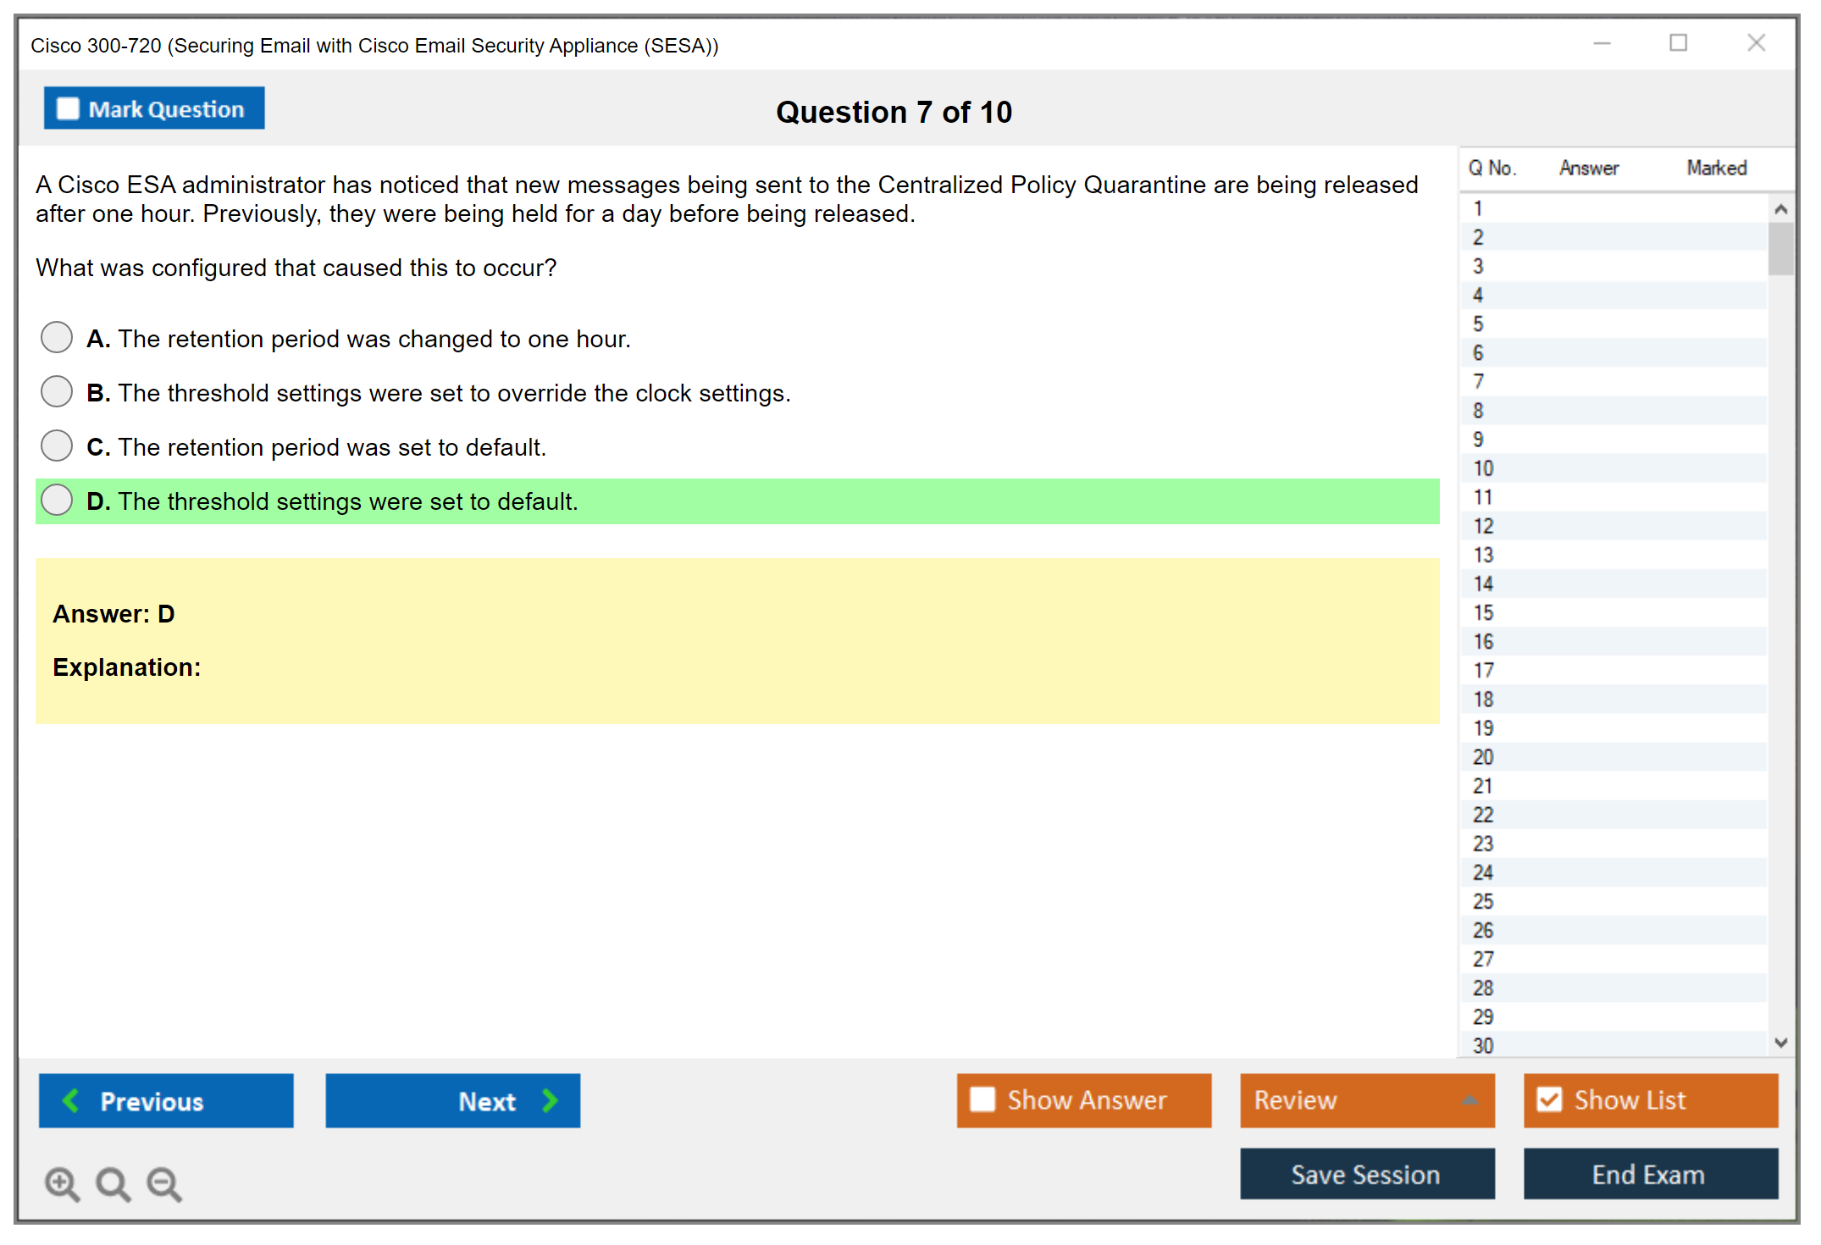Click the green right arrow on Next
Image resolution: width=1821 pixels, height=1245 pixels.
[x=550, y=1100]
